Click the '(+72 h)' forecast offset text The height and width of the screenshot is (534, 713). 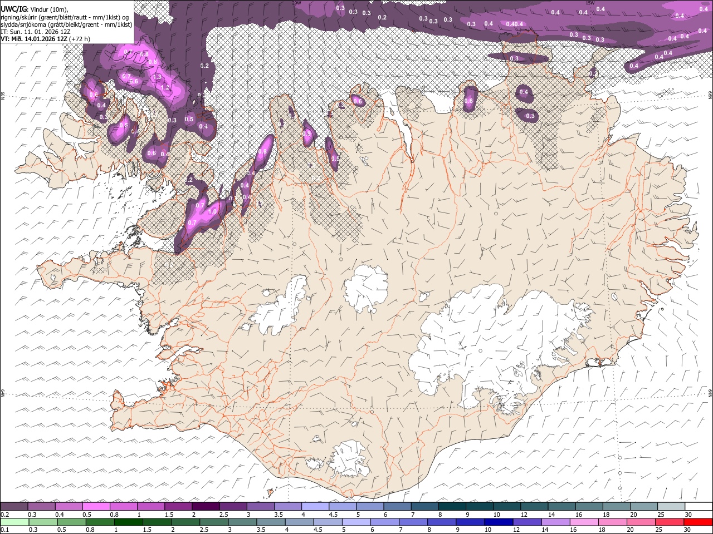[x=79, y=39]
